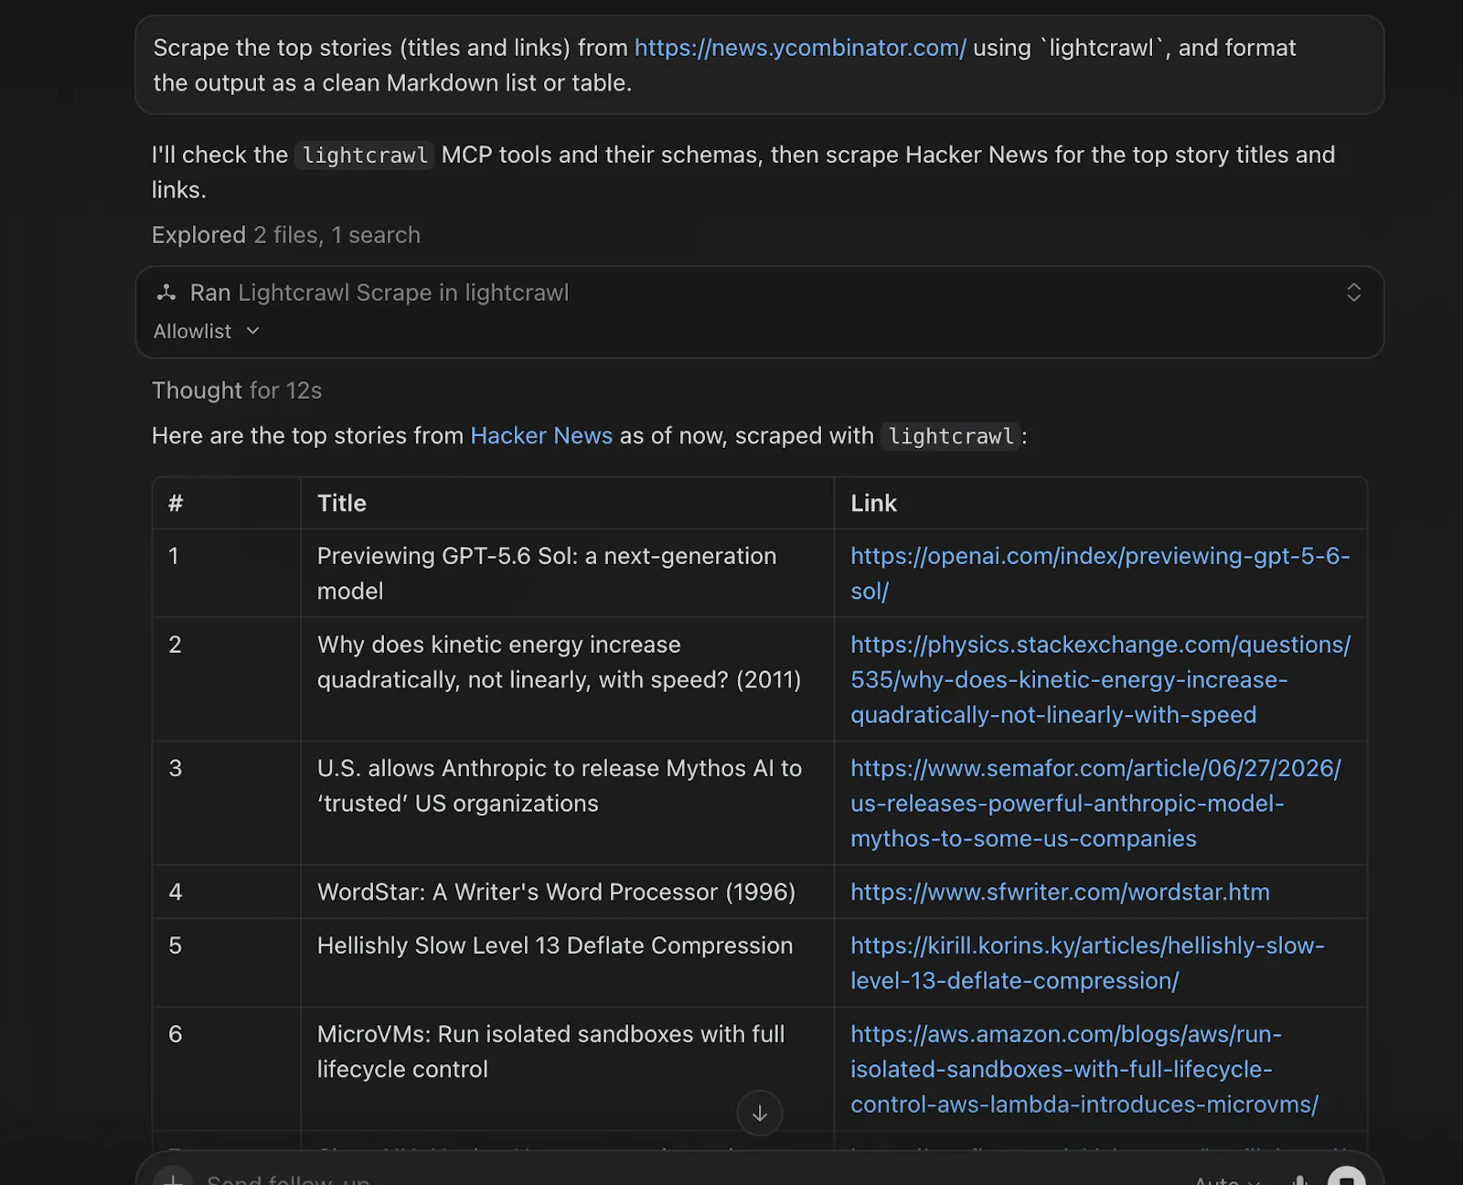The width and height of the screenshot is (1463, 1185).
Task: Click row number 3 cell
Action: click(x=226, y=803)
